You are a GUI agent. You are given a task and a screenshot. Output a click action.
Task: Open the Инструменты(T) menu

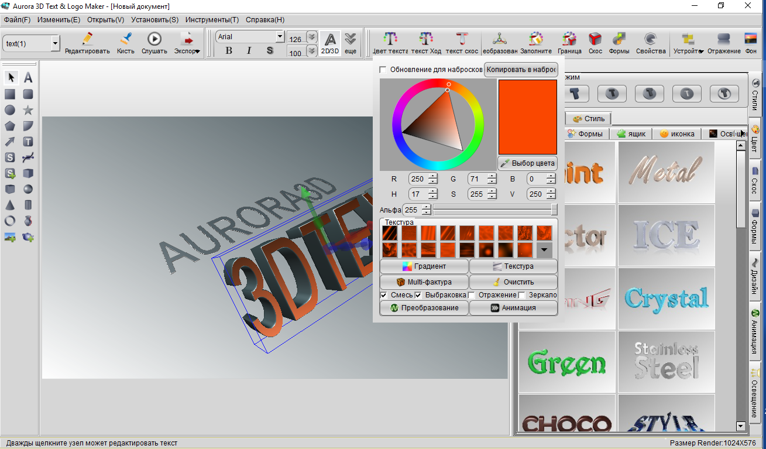tap(212, 20)
